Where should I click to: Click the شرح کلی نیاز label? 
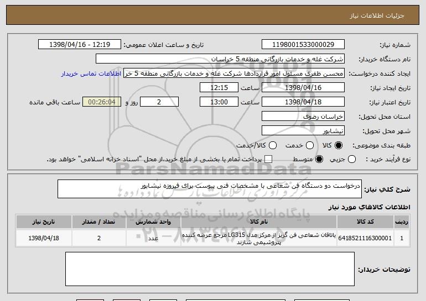[x=387, y=189]
